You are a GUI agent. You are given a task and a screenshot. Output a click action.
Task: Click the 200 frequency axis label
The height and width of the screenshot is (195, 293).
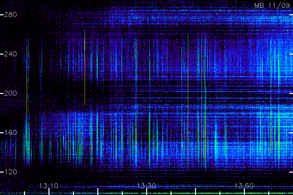pos(10,93)
